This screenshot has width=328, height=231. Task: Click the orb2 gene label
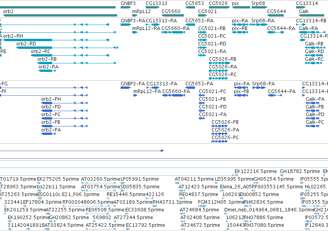(8, 11)
